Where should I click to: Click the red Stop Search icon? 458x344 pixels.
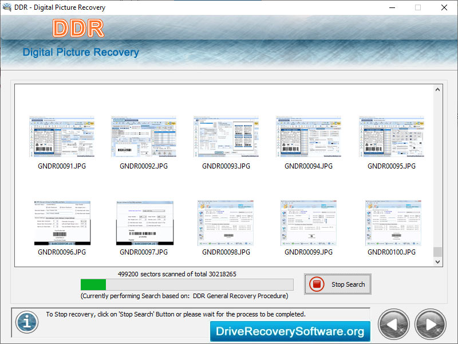317,284
